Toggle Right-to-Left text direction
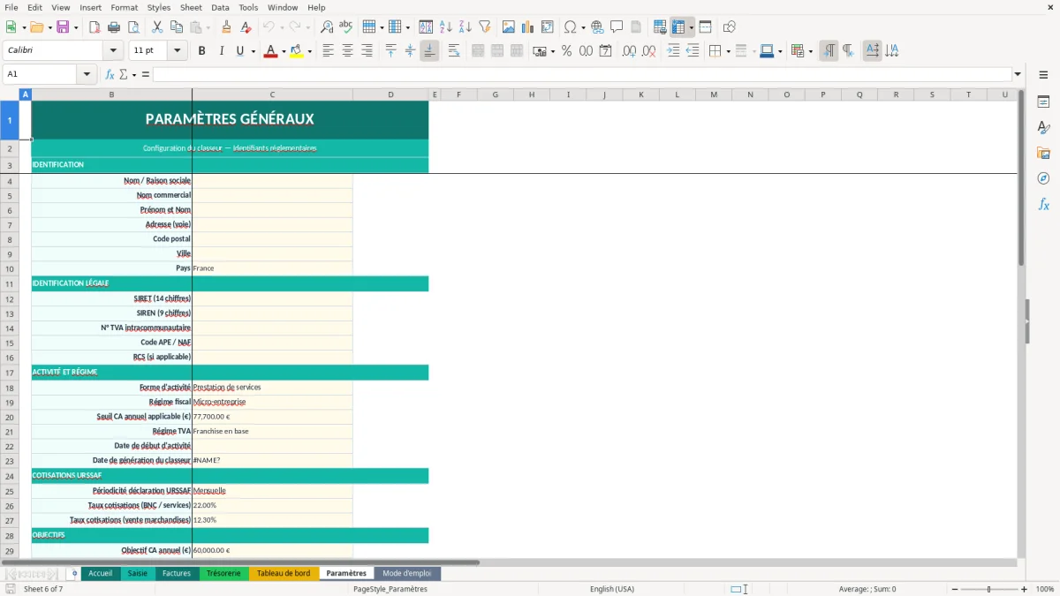The image size is (1060, 596). pyautogui.click(x=848, y=51)
